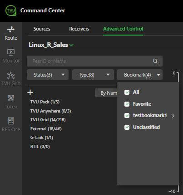
Task: Switch to the Receivers tab
Action: 79,29
